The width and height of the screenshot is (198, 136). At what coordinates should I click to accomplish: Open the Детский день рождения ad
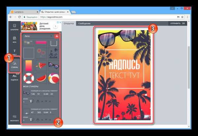(x=41, y=26)
